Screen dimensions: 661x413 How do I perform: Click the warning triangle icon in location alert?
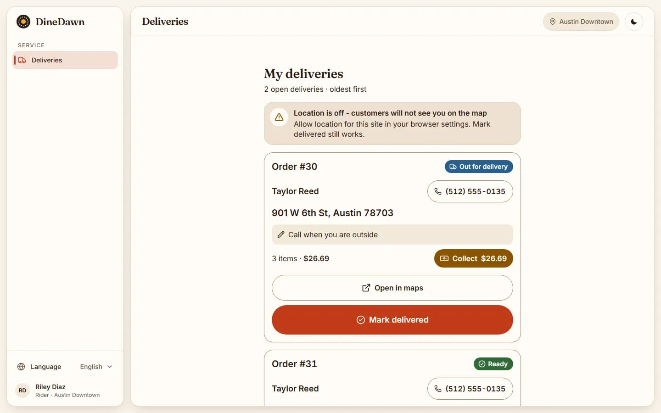coord(279,117)
